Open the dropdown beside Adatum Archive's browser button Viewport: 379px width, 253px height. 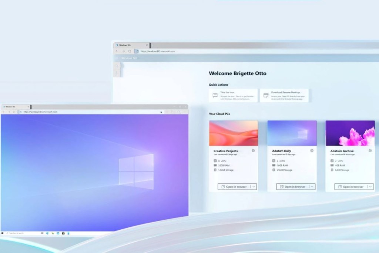tap(370, 187)
